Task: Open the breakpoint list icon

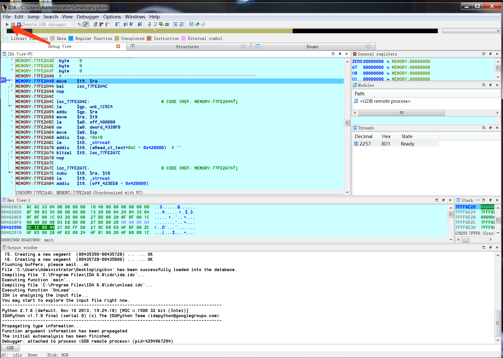Action: pos(96,24)
